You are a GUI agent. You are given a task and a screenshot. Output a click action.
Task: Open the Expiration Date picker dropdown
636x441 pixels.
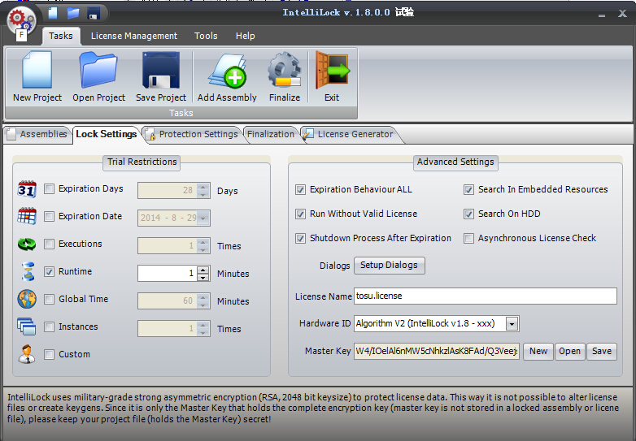tap(203, 218)
